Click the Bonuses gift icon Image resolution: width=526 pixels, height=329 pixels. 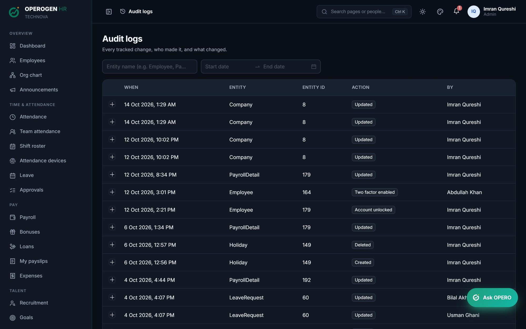point(13,232)
